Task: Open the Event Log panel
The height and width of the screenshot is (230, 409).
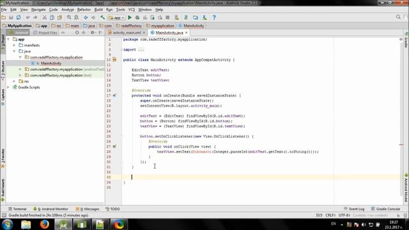Action: coord(354,209)
